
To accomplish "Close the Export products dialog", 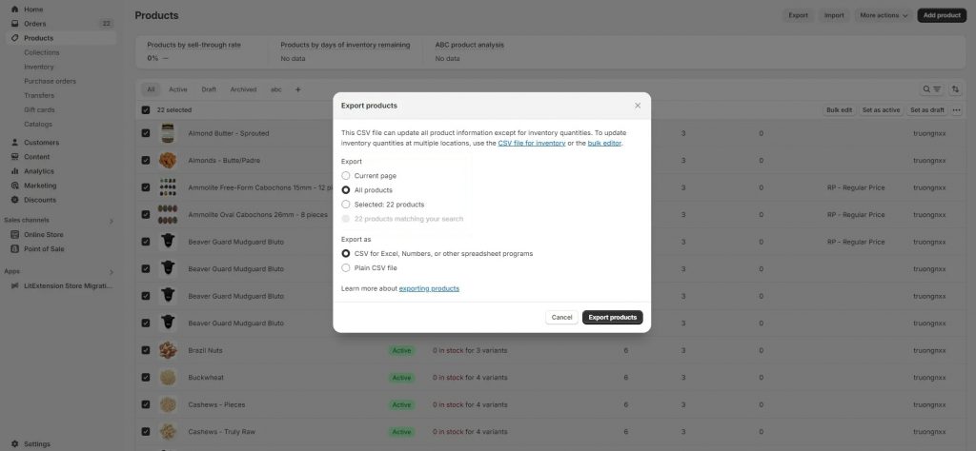I will [638, 106].
